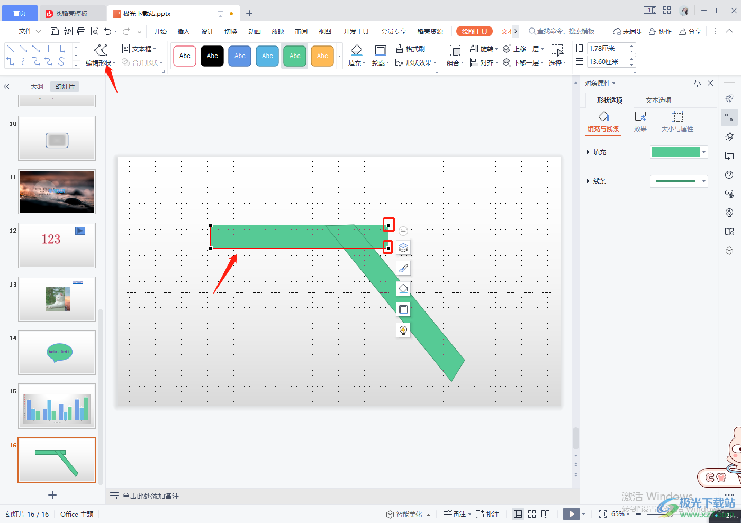Start slideshow with play button
741x523 pixels.
click(x=571, y=514)
